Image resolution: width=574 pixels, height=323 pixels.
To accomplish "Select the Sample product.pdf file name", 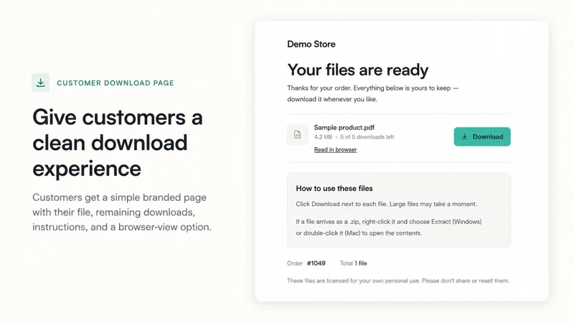I will click(x=344, y=128).
